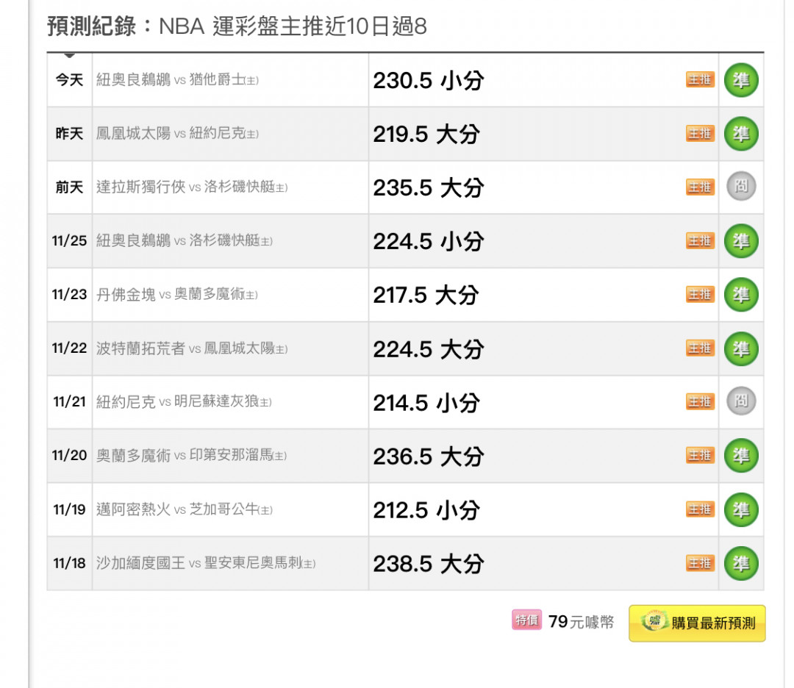
Task: Click the 11/21 date cell
Action: click(x=69, y=401)
